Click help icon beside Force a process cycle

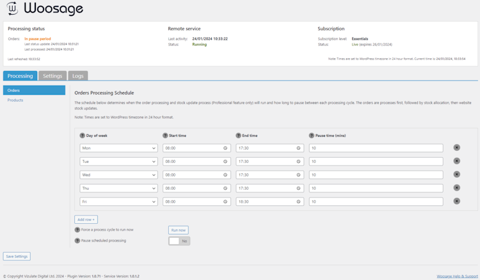pyautogui.click(x=77, y=229)
